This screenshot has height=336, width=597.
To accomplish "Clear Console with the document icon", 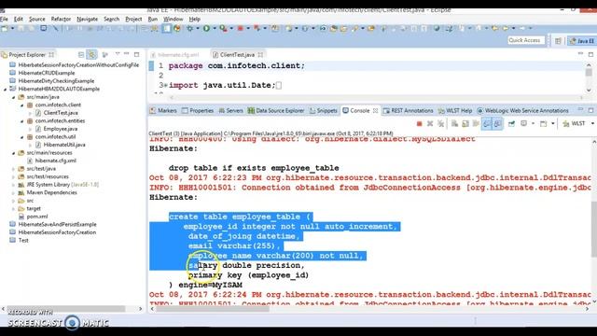I will coord(454,124).
